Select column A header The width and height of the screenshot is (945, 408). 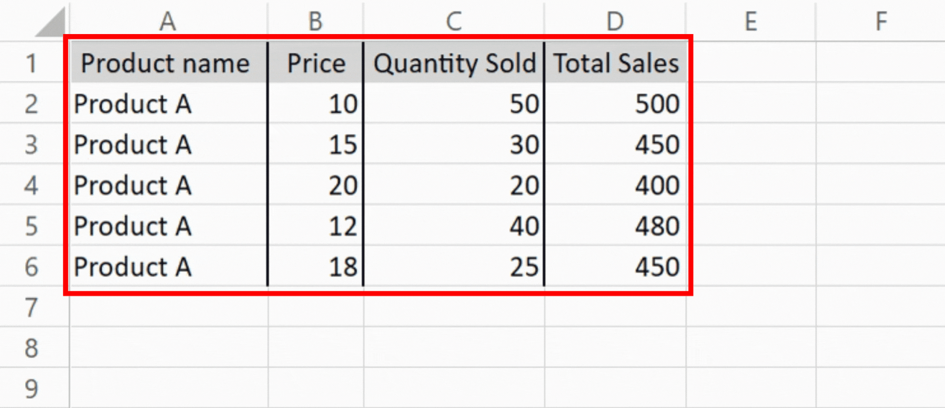(168, 21)
